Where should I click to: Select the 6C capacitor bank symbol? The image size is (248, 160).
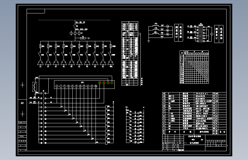80,63
